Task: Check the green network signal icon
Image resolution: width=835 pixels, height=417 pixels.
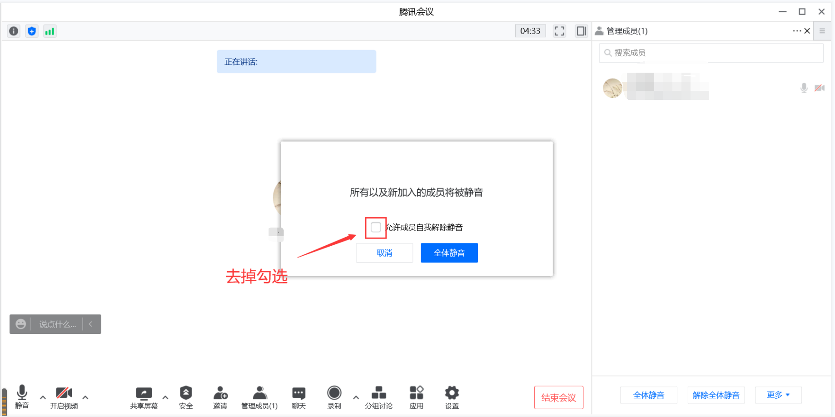Action: tap(50, 31)
